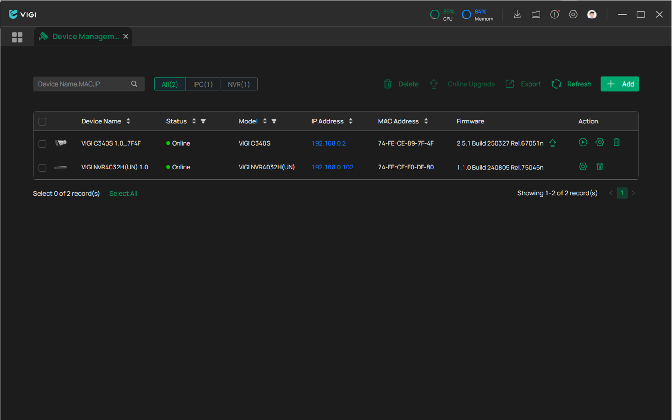Check the CPU usage indicator
Screen dimensions: 672x420
[442, 15]
